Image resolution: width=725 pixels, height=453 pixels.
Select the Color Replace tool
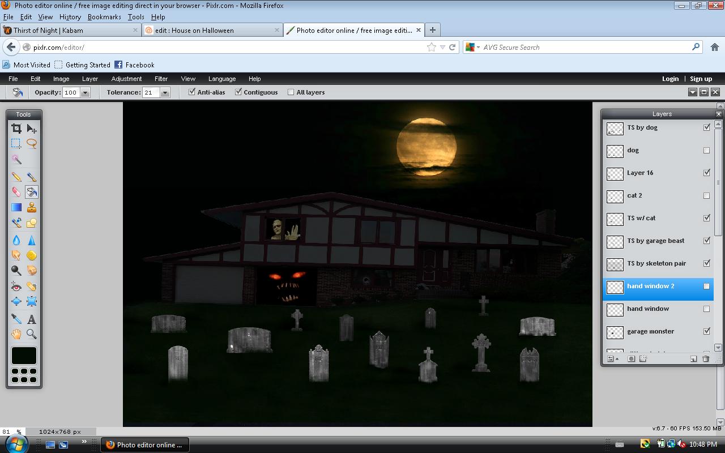(16, 223)
